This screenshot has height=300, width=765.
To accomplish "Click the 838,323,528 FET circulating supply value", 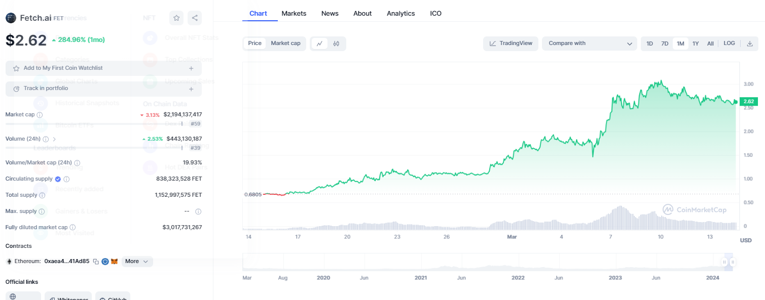I will click(x=179, y=179).
